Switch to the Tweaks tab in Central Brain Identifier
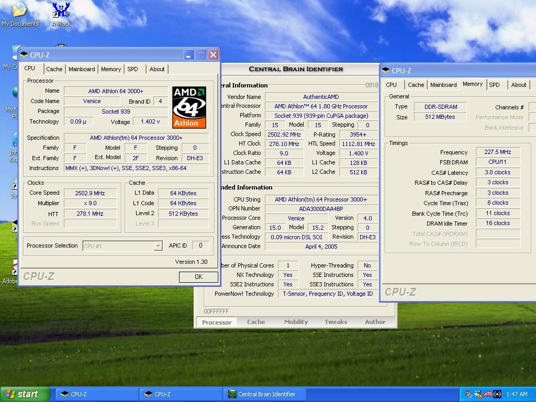Viewport: 536px width, 402px height. coord(336,321)
